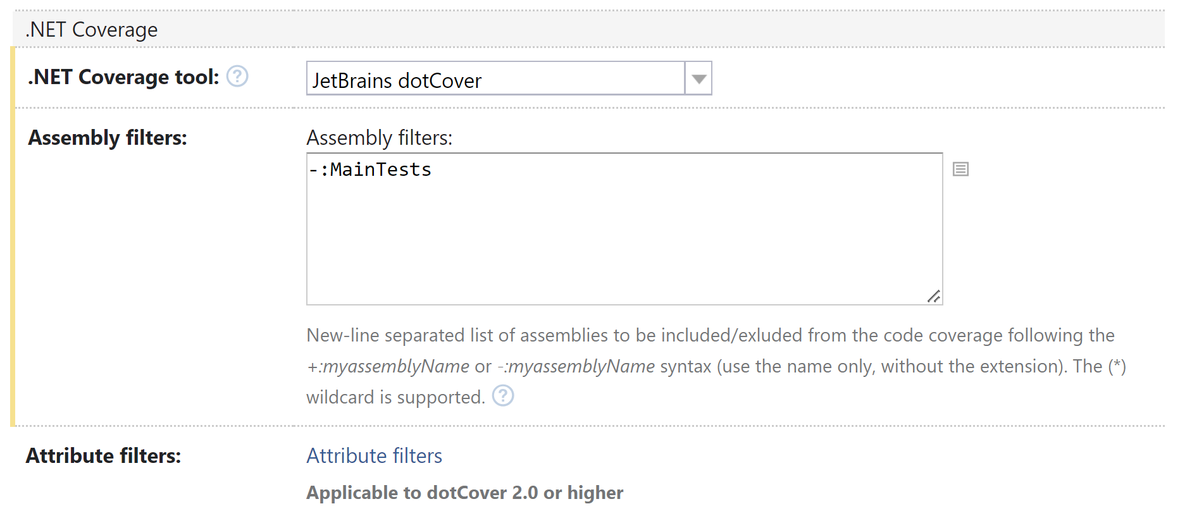Click the italic "+:myassemblyName" syntax example

[388, 366]
